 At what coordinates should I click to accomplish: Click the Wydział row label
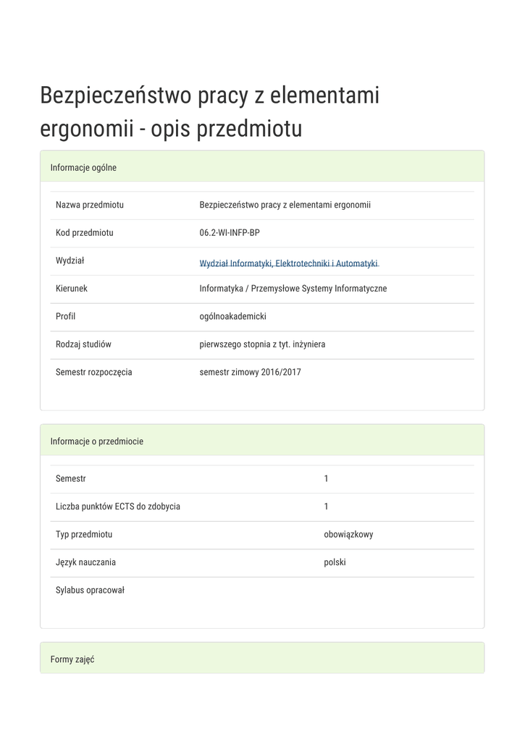(70, 261)
